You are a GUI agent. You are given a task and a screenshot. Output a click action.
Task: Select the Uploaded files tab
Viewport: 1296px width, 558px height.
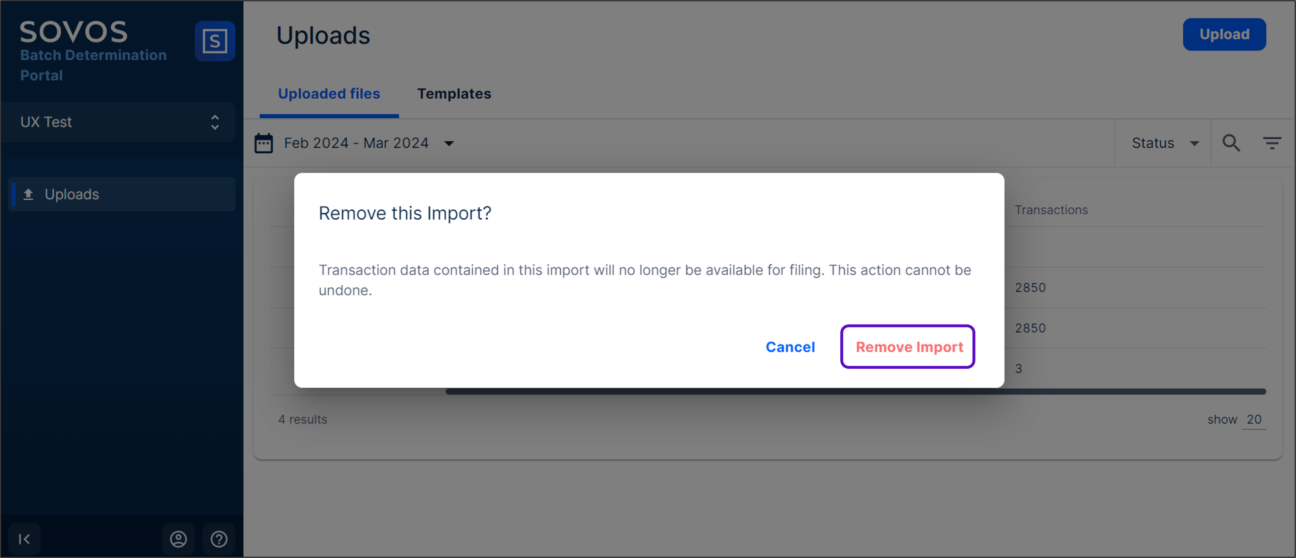(329, 94)
